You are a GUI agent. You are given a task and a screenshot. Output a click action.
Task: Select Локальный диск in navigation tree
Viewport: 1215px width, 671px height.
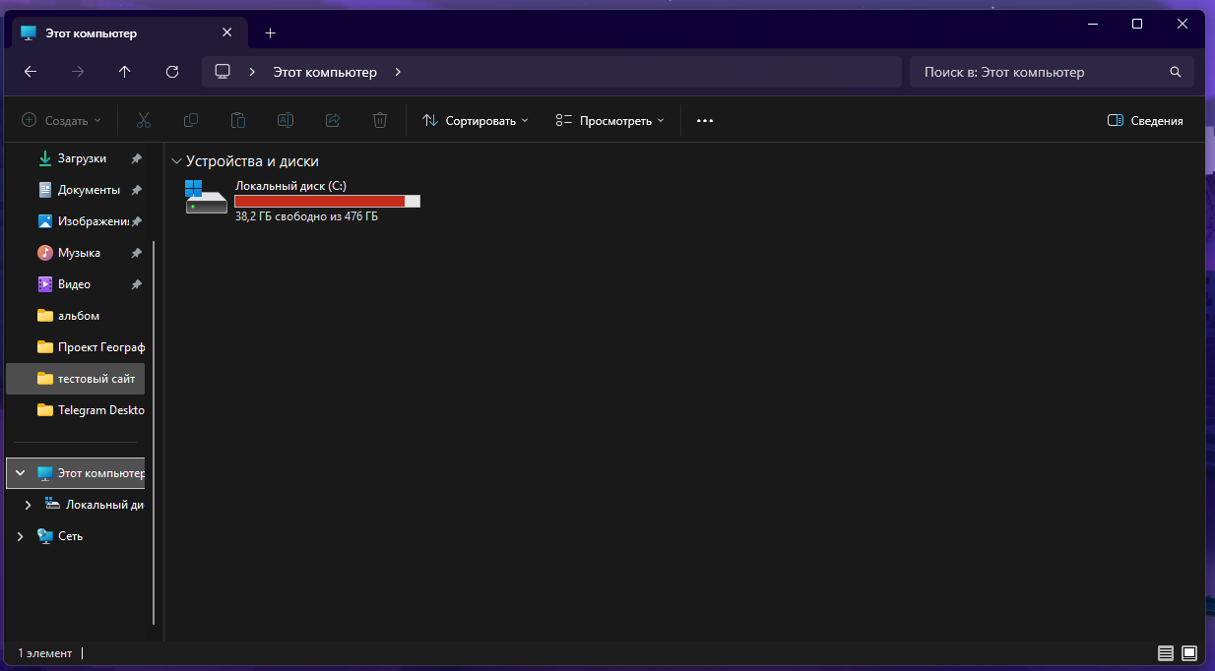75,505
